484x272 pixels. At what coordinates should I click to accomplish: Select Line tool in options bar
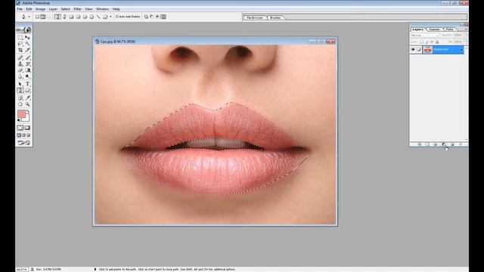[98, 17]
